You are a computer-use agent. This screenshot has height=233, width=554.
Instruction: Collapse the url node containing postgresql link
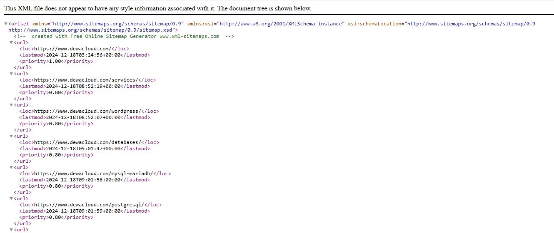point(11,198)
